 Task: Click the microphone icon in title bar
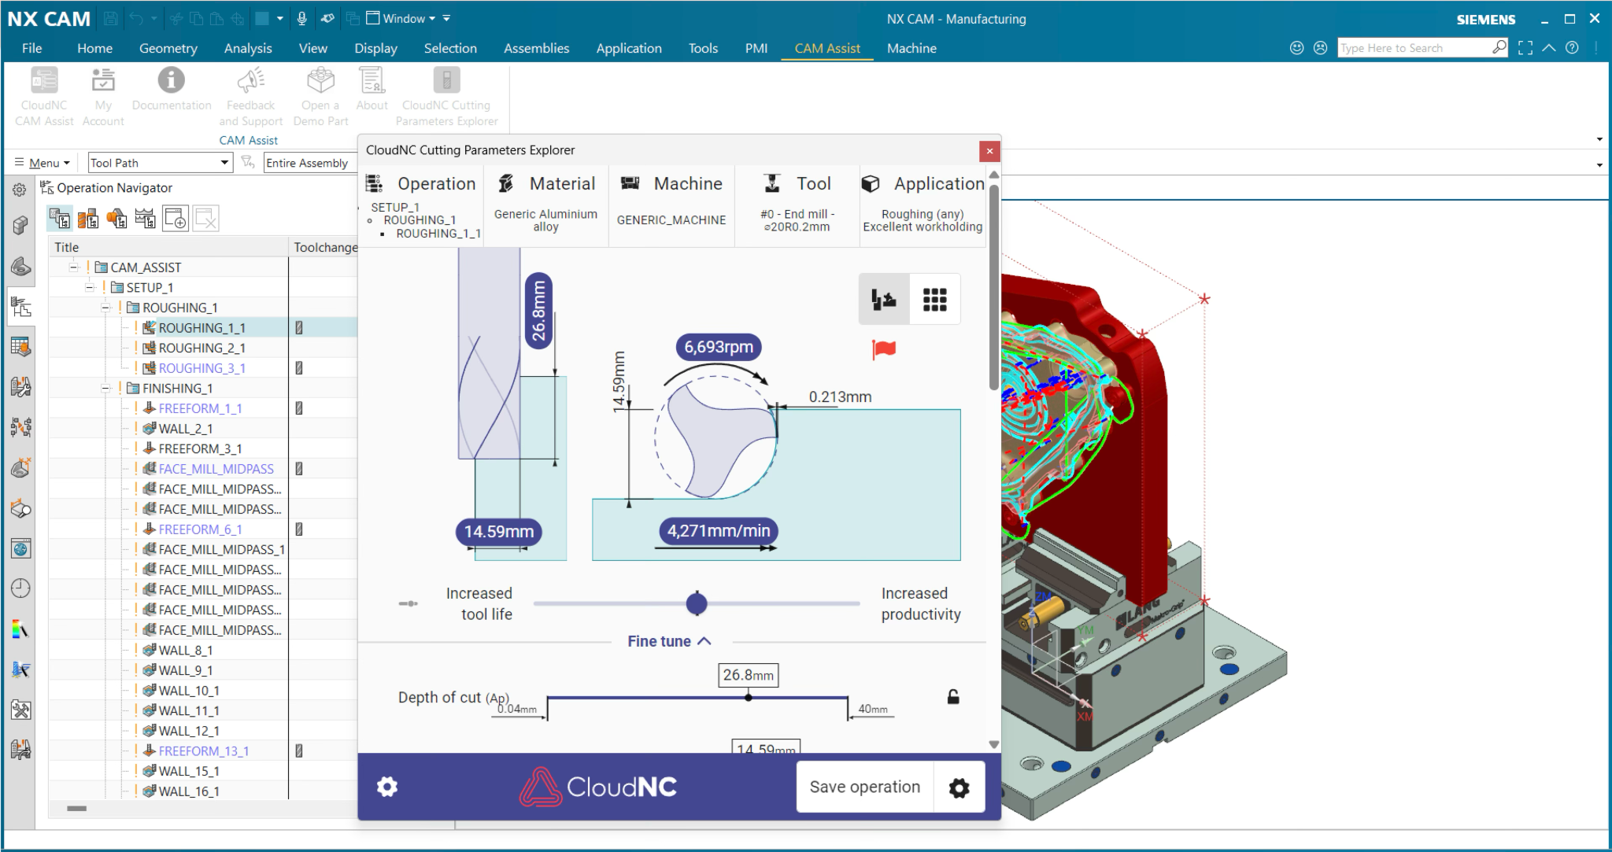tap(302, 18)
